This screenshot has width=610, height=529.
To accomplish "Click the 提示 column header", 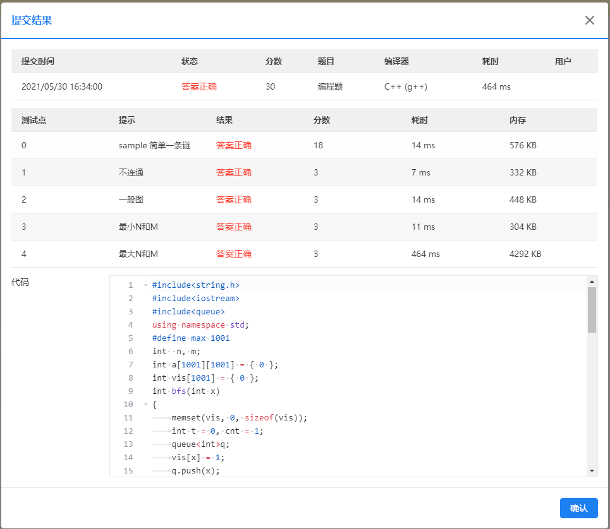I will click(127, 120).
